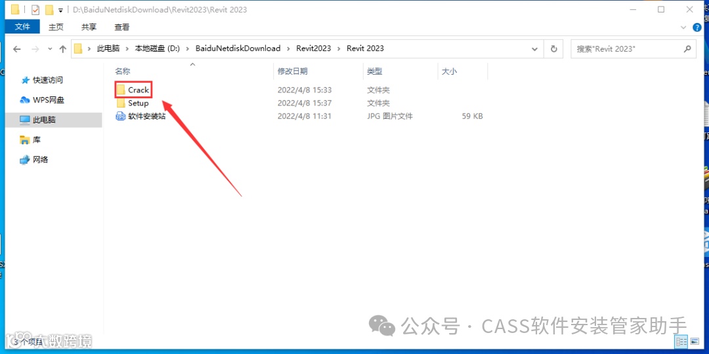Navigate to Revit2023 breadcrumb
This screenshot has height=354, width=709.
pyautogui.click(x=313, y=49)
